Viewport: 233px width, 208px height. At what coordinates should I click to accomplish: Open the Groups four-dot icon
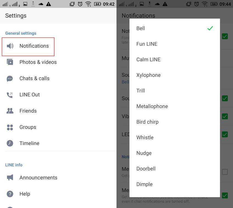tap(10, 127)
